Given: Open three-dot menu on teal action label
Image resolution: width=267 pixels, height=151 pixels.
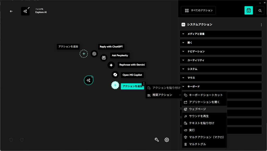Looking at the screenshot, I should pyautogui.click(x=144, y=84).
